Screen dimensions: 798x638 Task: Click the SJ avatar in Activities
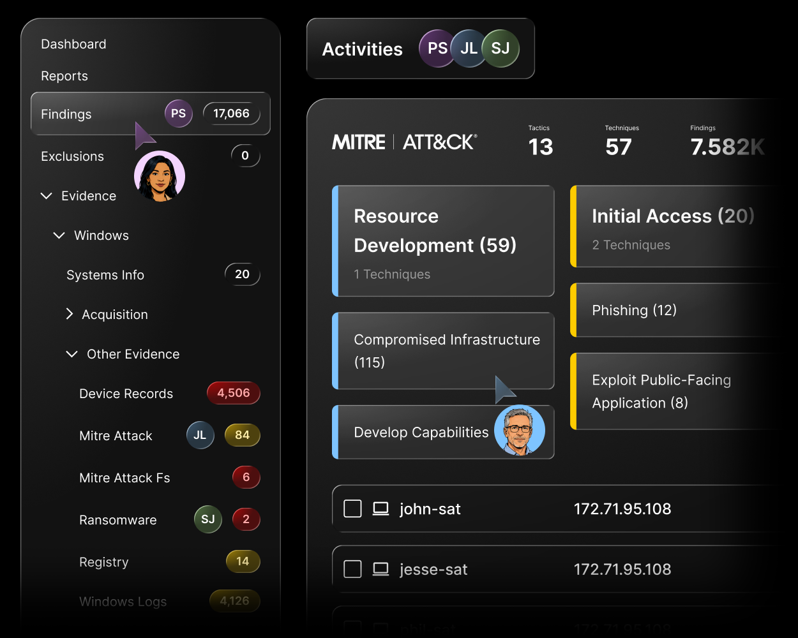click(501, 48)
